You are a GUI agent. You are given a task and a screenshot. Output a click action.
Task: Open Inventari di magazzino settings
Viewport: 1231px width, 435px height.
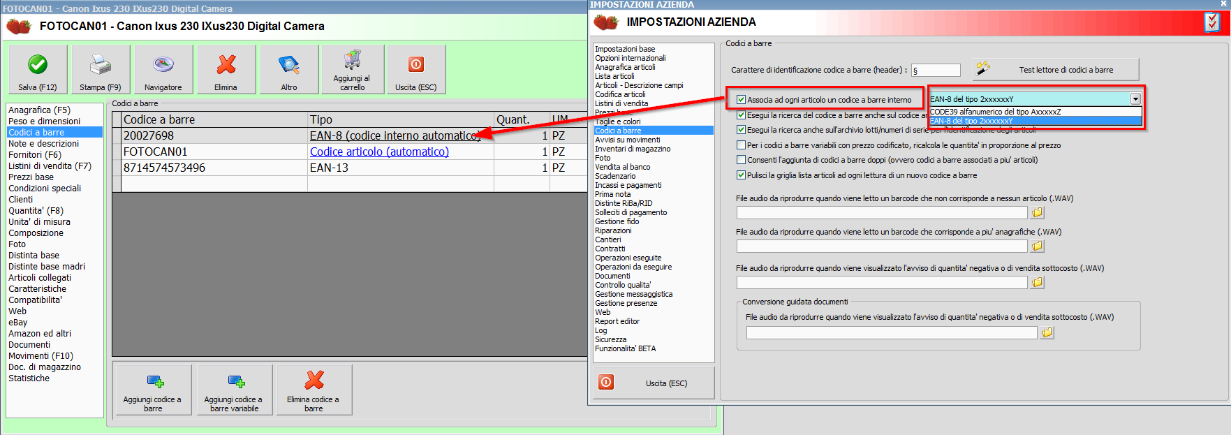633,149
